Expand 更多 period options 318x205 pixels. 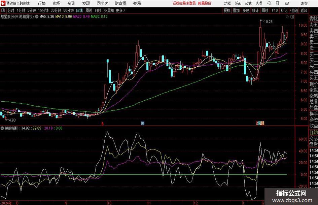point(120,10)
